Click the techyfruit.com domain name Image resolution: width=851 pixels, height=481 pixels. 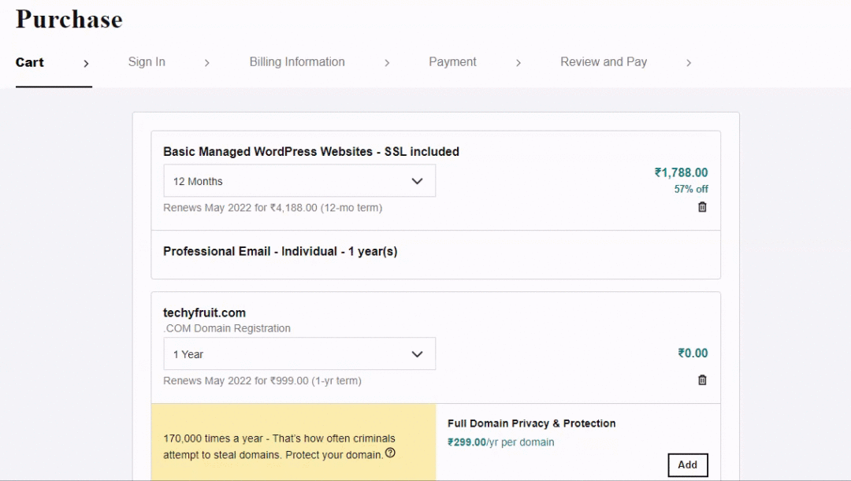coord(204,313)
